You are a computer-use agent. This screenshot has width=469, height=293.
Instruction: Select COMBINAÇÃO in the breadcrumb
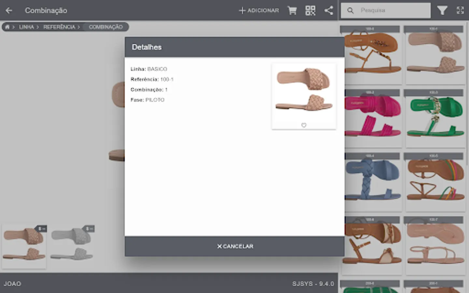[106, 27]
